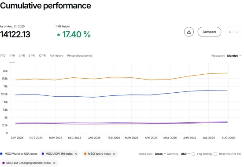Open the Frequency Monthly dropdown
The width and height of the screenshot is (244, 167).
click(234, 55)
